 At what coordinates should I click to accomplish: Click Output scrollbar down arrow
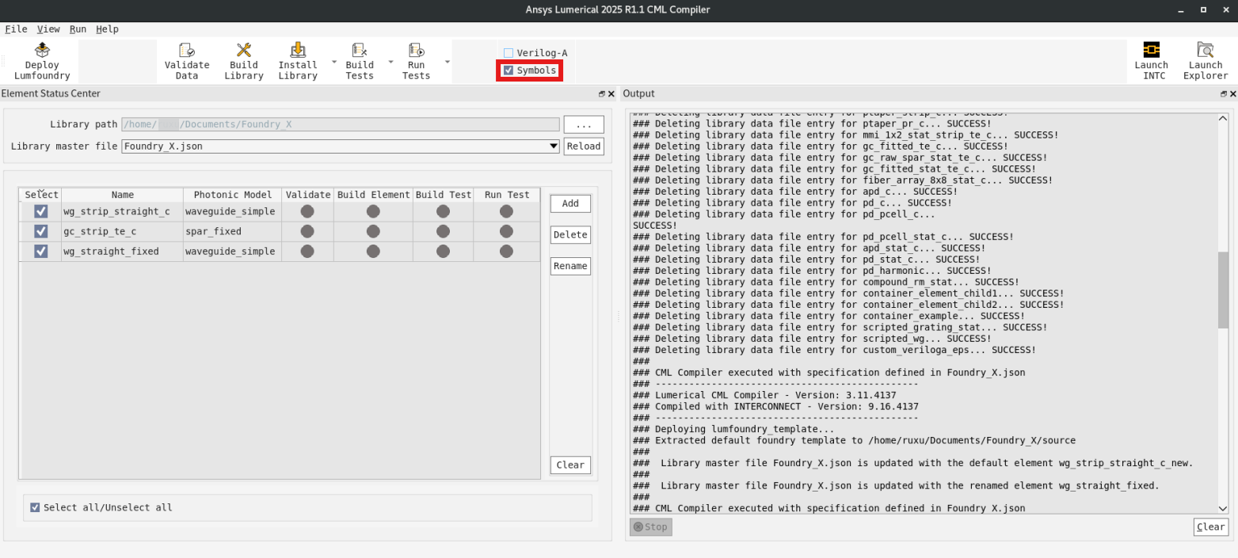click(1223, 507)
